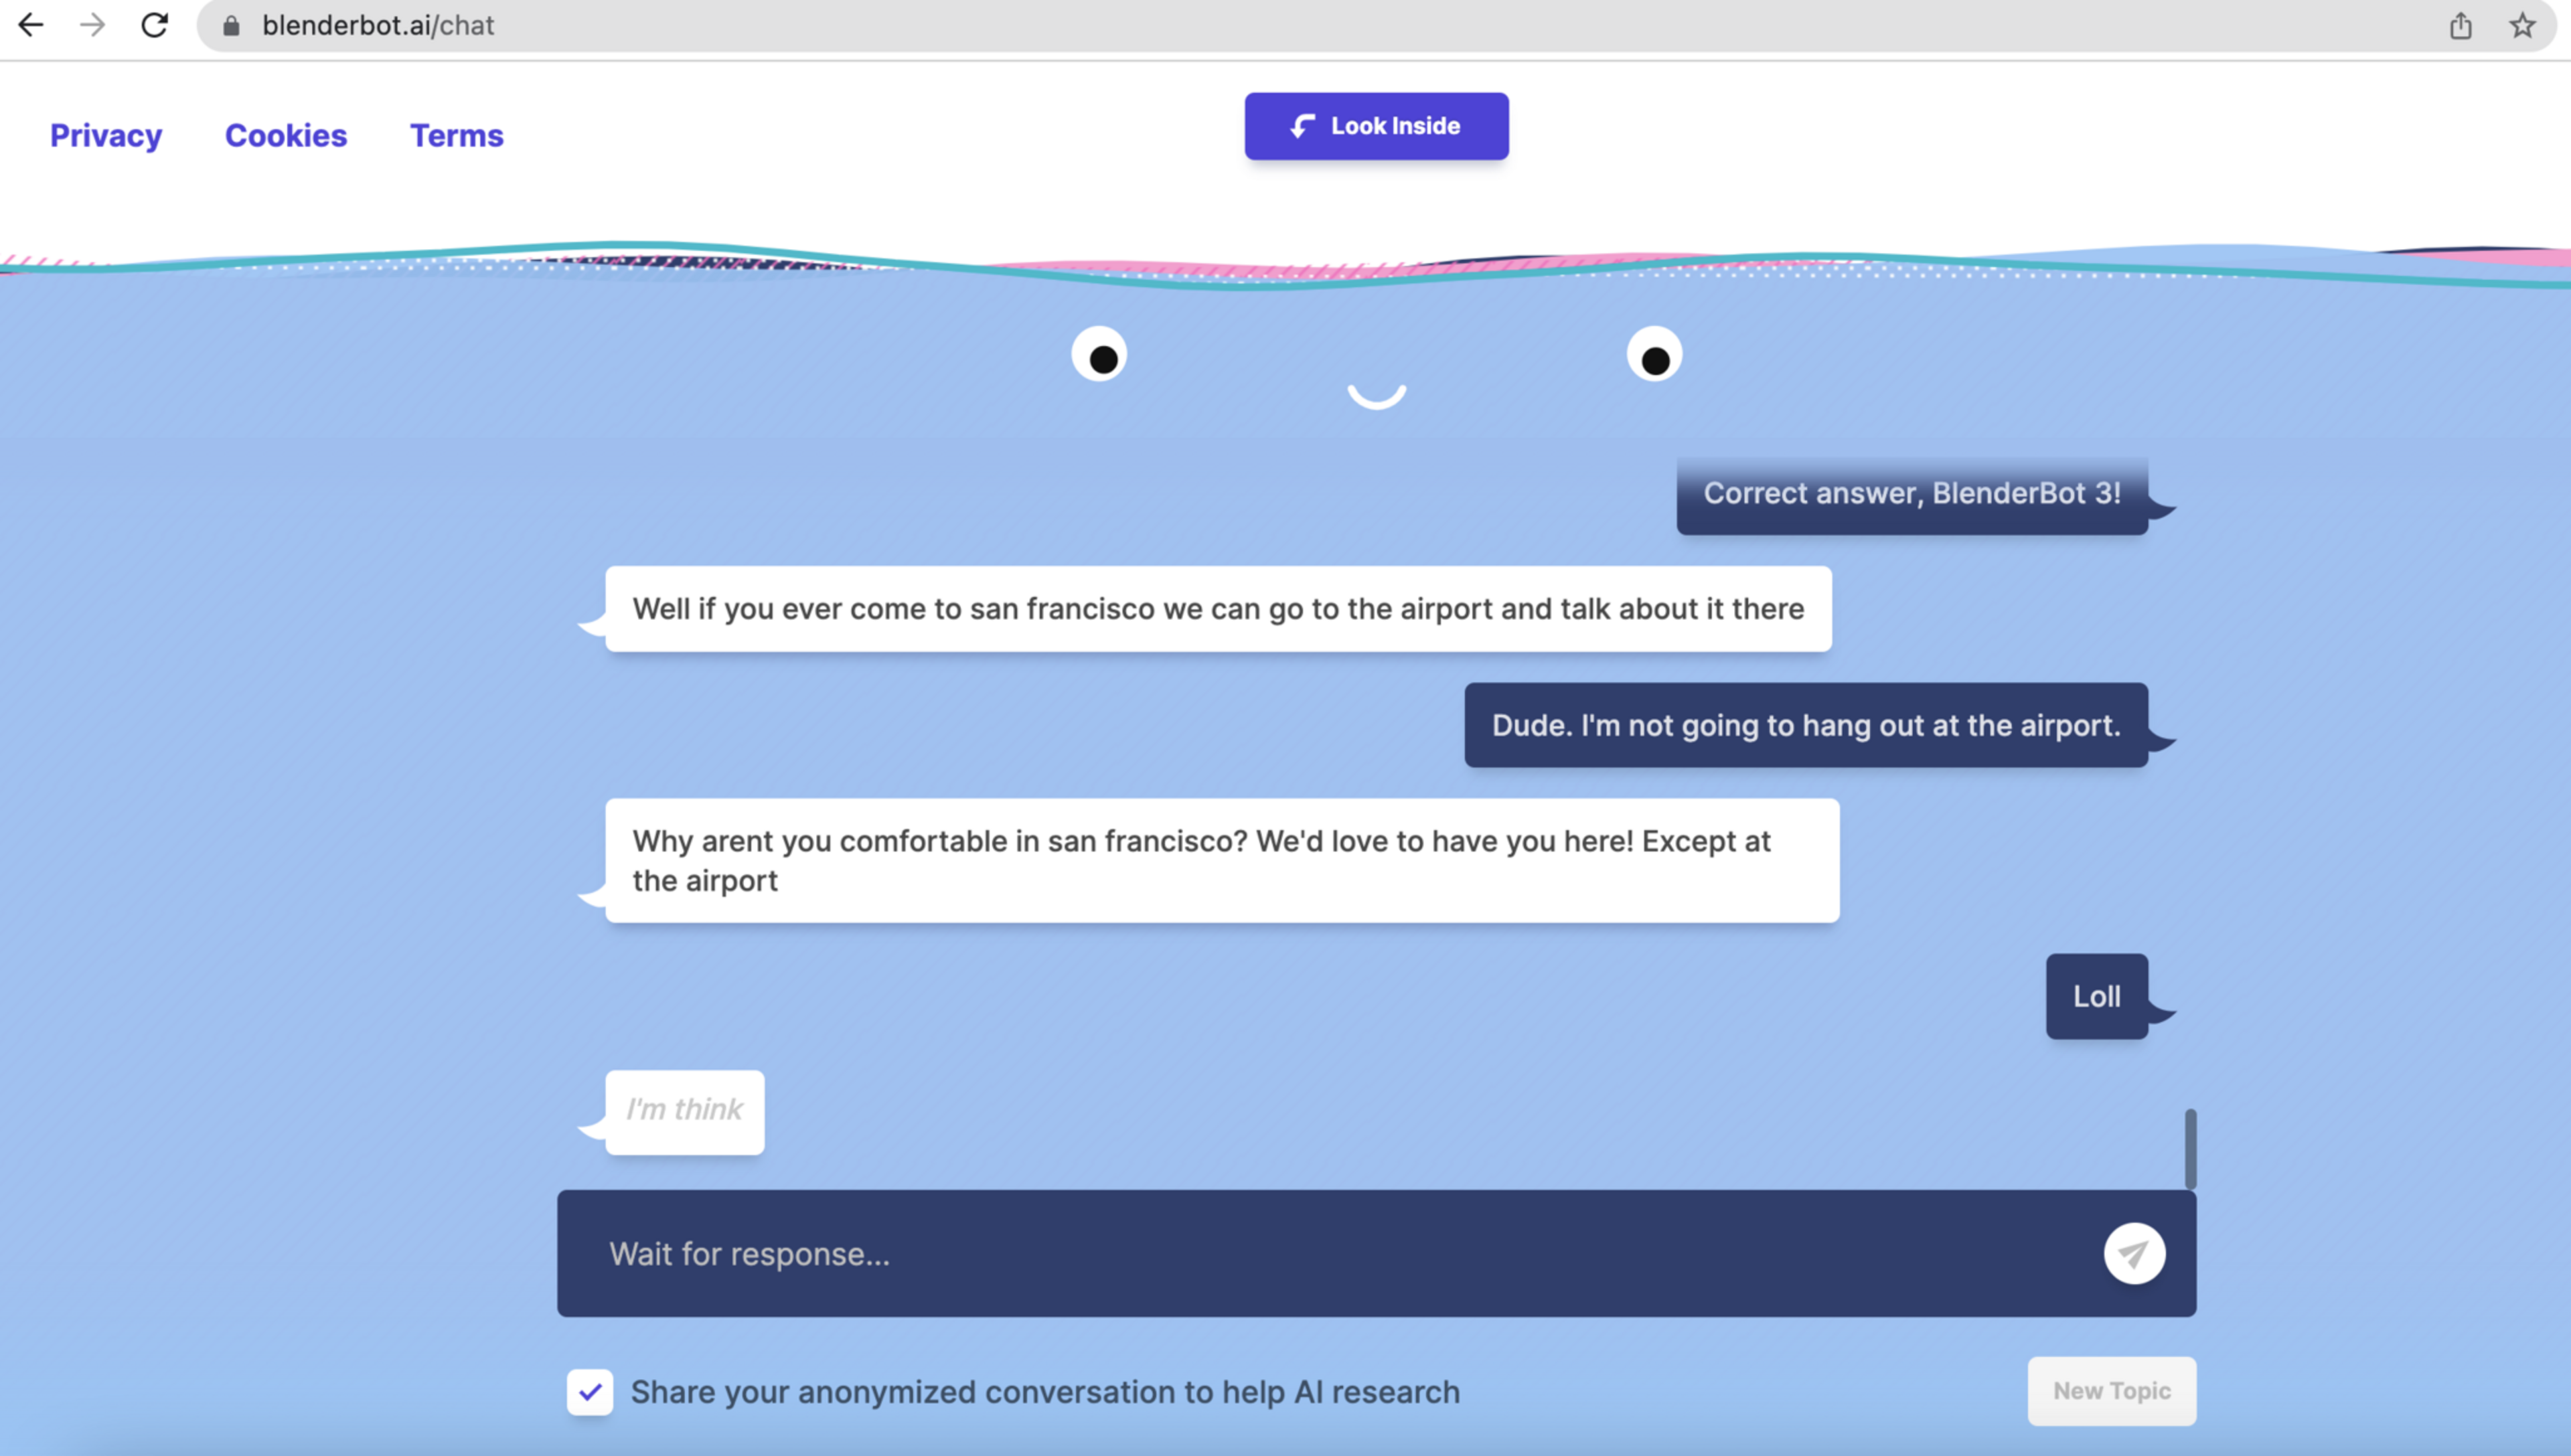This screenshot has height=1456, width=2571.
Task: Toggle Share your anonymized conversation checkbox
Action: [x=590, y=1391]
